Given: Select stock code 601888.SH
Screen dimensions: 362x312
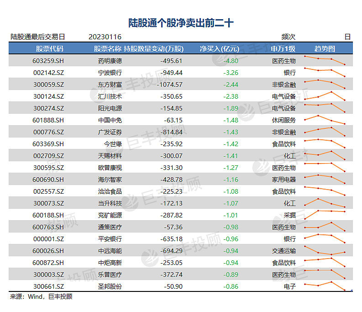Looking at the screenshot, I should [x=48, y=120].
